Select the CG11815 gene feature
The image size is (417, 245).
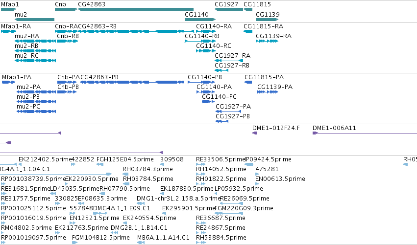248,9
